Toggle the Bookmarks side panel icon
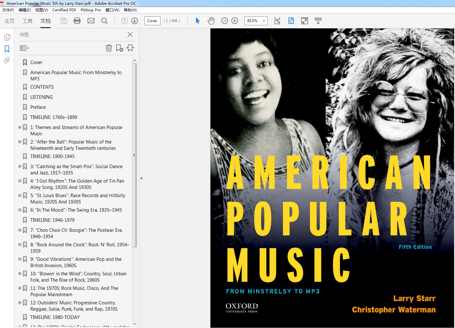The height and width of the screenshot is (328, 455). click(x=7, y=49)
